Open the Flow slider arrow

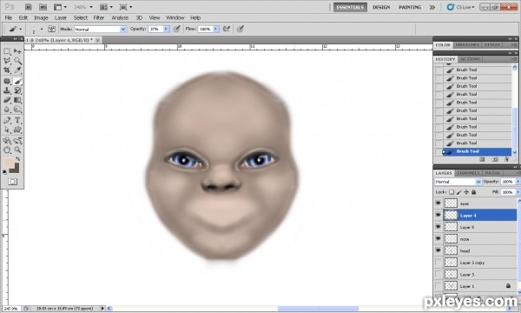click(x=216, y=30)
